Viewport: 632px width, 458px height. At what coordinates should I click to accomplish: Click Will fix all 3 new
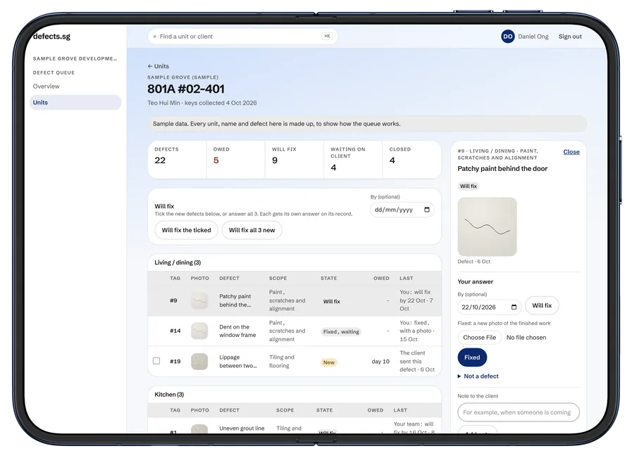coord(252,230)
